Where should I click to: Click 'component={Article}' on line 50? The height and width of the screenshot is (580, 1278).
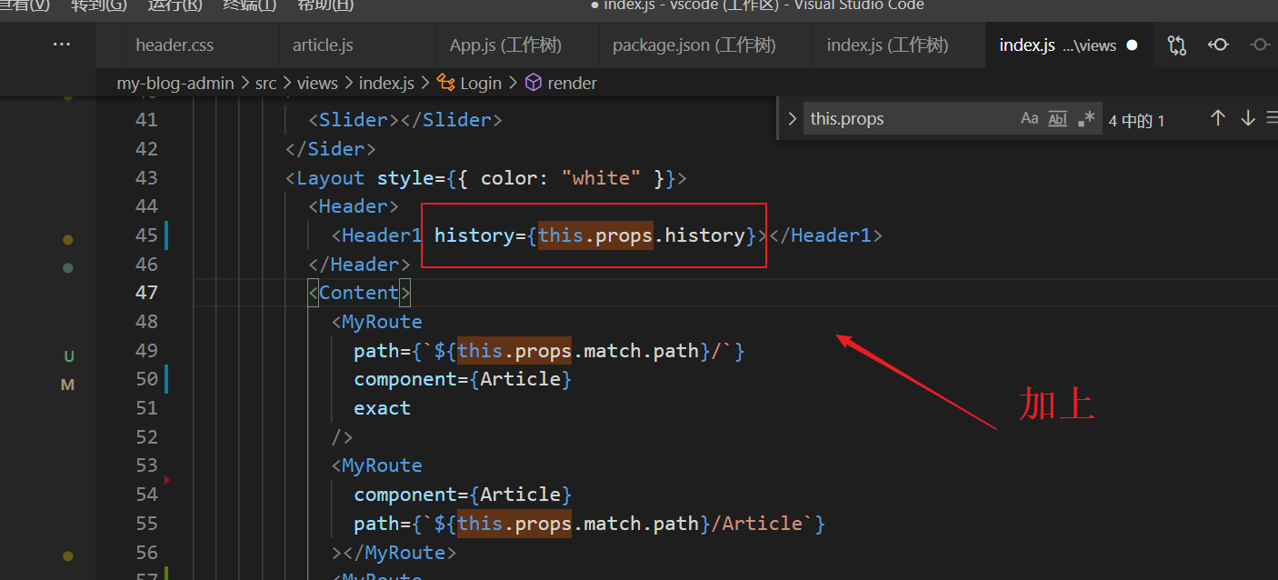pyautogui.click(x=463, y=379)
